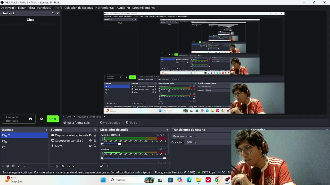Viewport: 330px width, 185px height.
Task: Open the Vista menu
Action: [31, 8]
